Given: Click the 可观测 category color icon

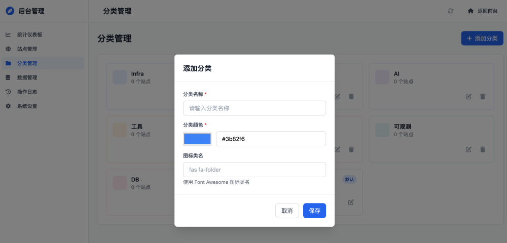Looking at the screenshot, I should point(382,130).
